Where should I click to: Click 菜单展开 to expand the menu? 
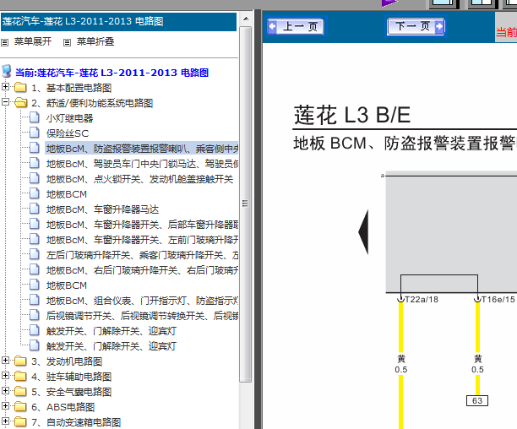click(x=33, y=41)
